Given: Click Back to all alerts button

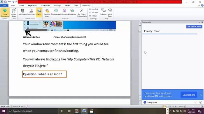Looking at the screenshot, I should [194, 27].
